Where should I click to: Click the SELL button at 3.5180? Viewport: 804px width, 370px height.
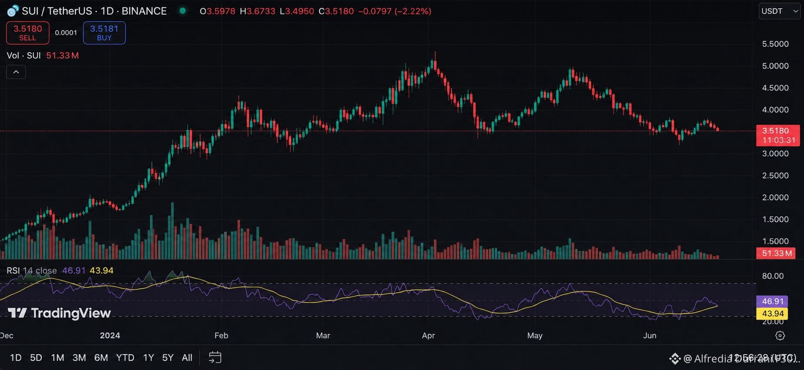[x=27, y=33]
